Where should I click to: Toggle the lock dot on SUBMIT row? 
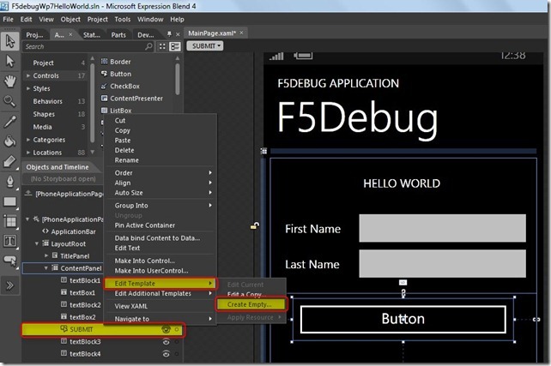[x=176, y=329]
